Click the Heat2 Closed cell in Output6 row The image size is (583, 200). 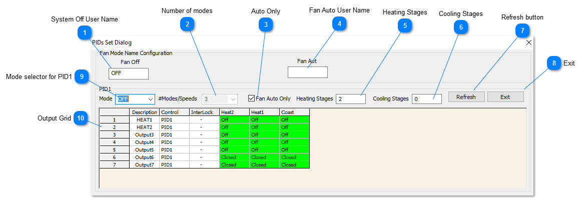click(x=235, y=157)
